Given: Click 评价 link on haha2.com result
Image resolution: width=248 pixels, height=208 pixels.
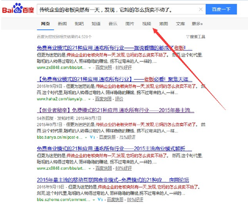Looking at the screenshot, I should [x=119, y=99].
